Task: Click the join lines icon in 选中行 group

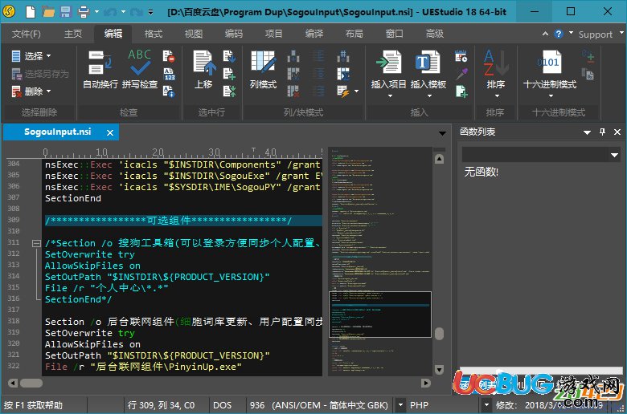Action: (229, 91)
